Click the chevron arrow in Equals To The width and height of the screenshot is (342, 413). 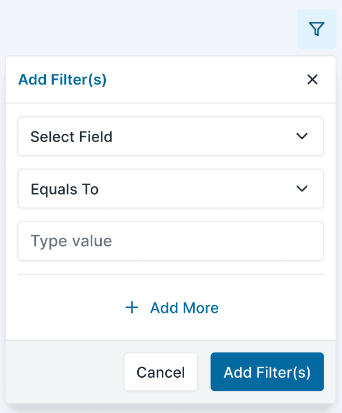[302, 189]
